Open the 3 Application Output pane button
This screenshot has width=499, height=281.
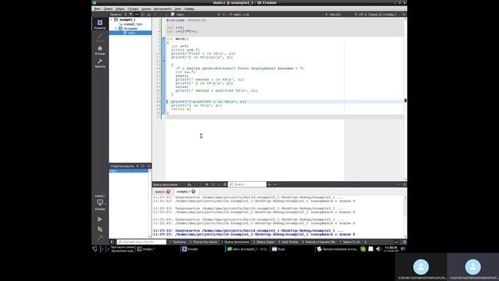tap(235, 242)
